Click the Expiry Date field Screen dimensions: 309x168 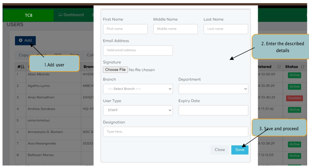pos(213,110)
